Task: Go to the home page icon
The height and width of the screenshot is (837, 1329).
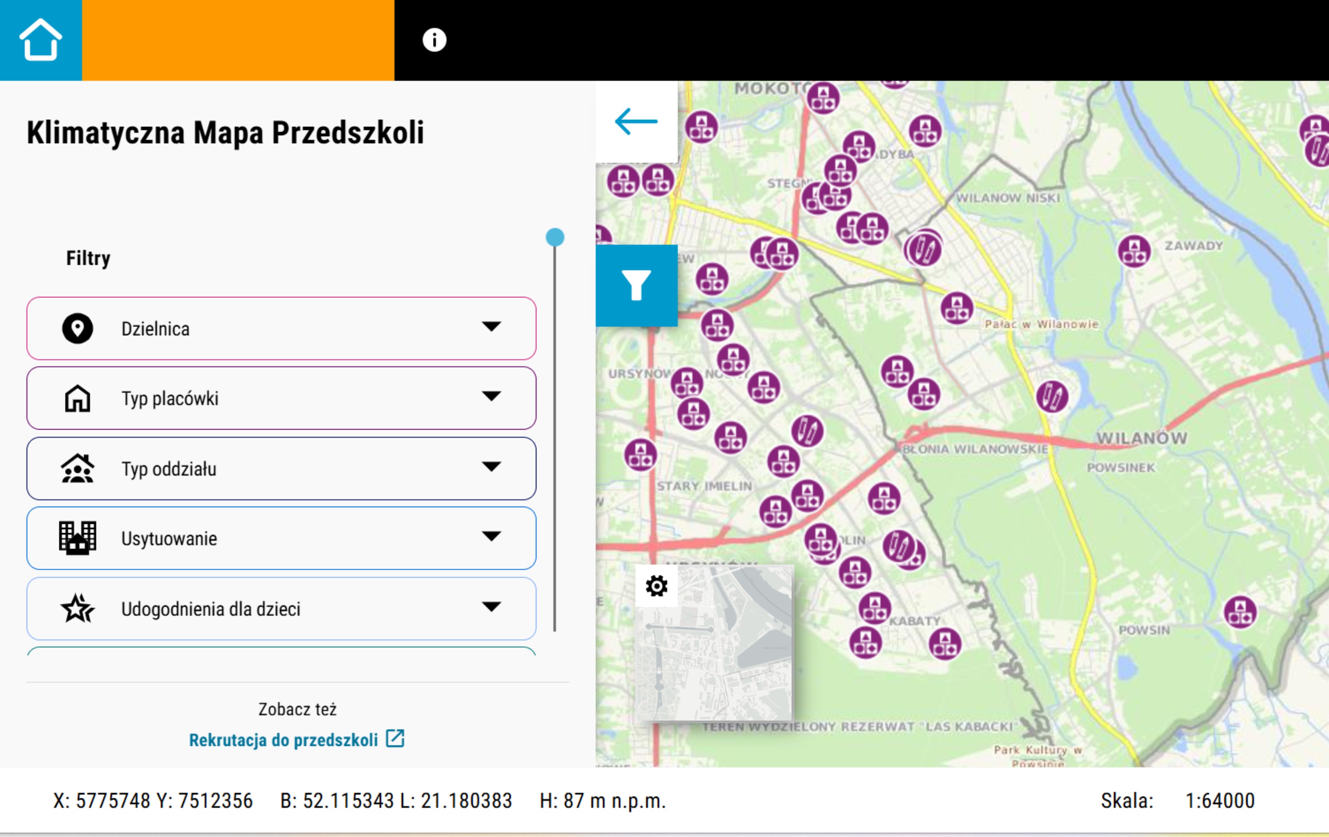Action: coord(41,40)
